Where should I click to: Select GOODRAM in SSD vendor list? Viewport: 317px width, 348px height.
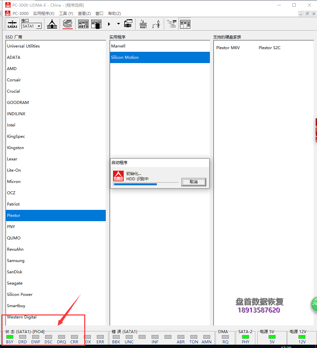tap(56, 103)
